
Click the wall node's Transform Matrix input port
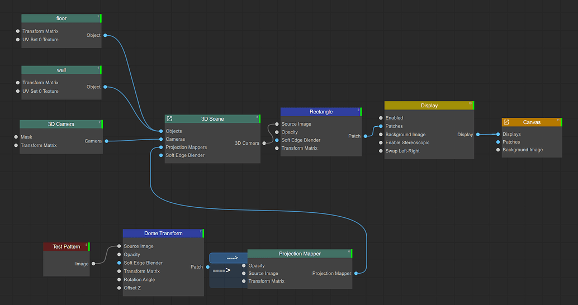point(18,83)
